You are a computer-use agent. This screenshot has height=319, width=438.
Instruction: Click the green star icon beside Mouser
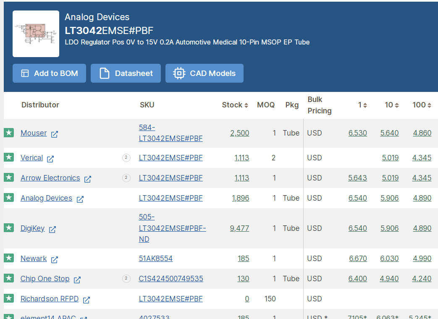pos(9,133)
